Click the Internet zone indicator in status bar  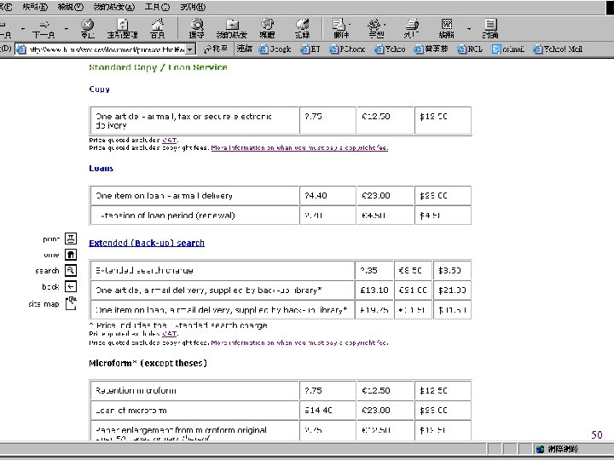pyautogui.click(x=557, y=449)
